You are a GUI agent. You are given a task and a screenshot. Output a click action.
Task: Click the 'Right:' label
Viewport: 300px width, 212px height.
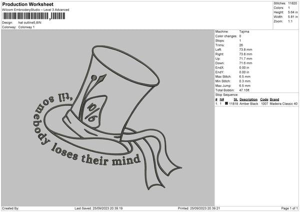[219, 54]
